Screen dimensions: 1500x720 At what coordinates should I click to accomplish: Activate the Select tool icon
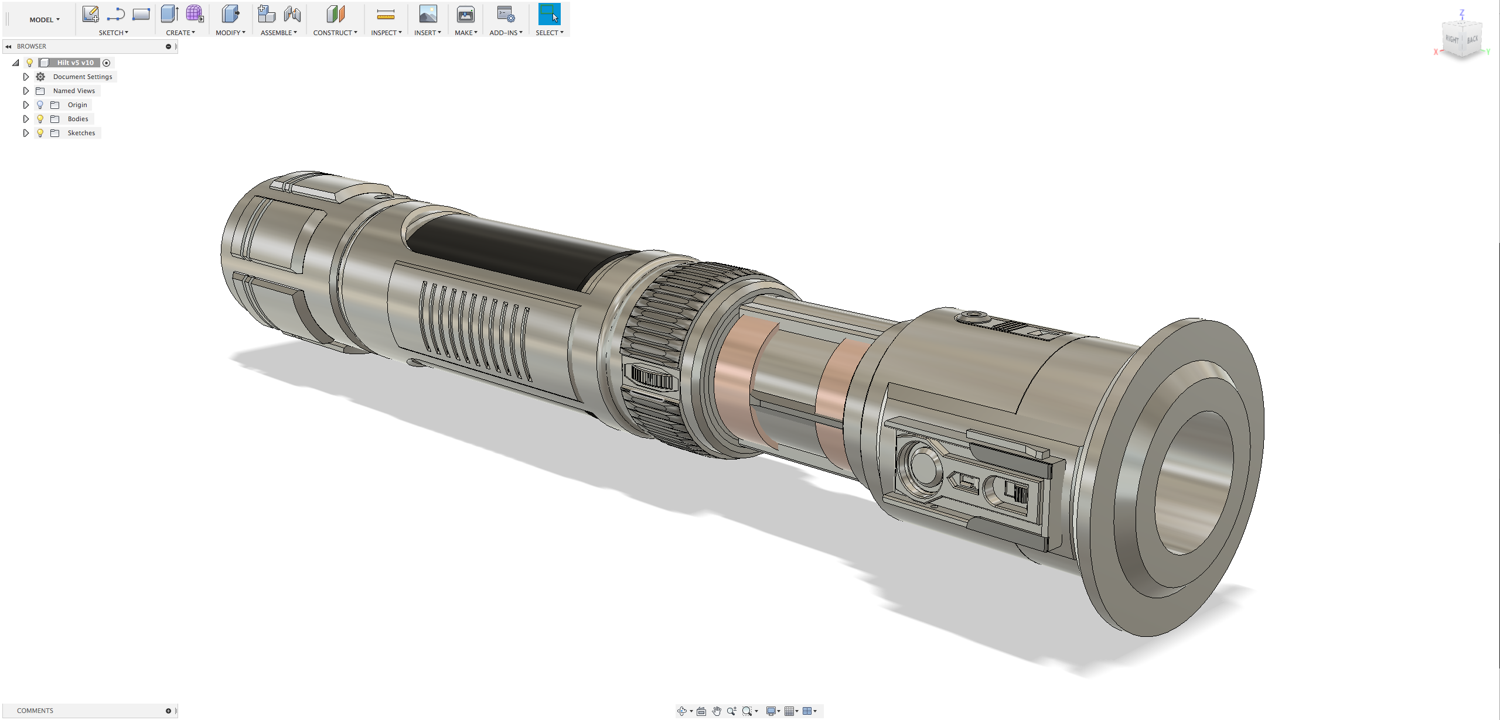point(549,14)
